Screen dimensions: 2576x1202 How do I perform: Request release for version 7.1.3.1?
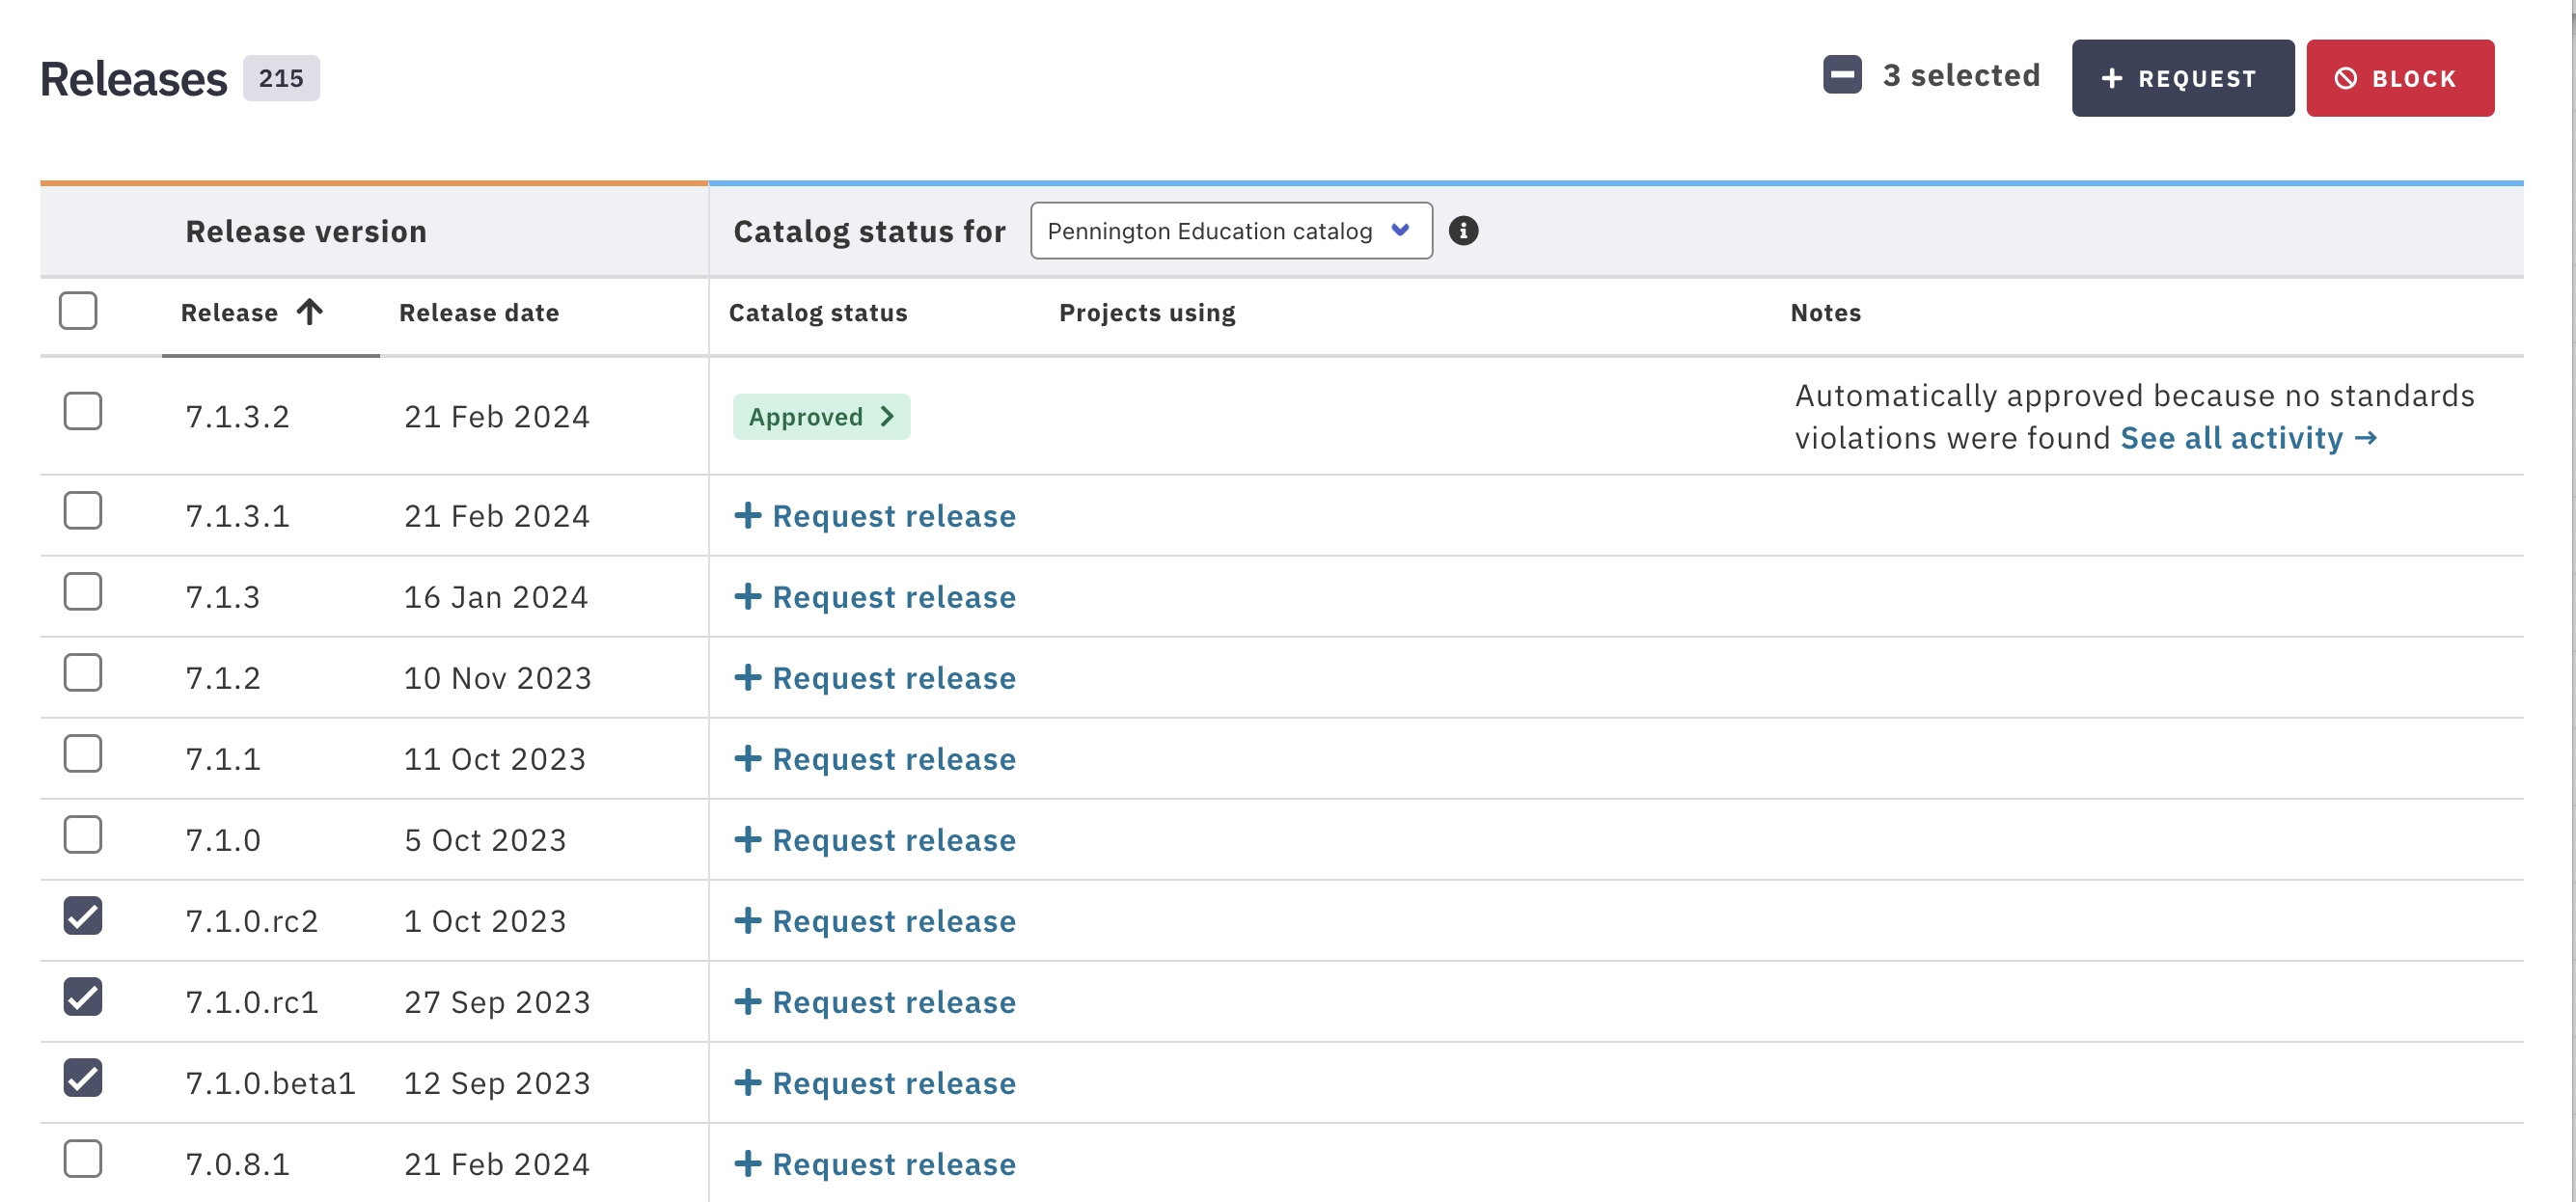(x=875, y=516)
